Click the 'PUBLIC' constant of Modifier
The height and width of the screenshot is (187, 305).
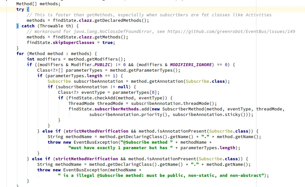point(102,65)
